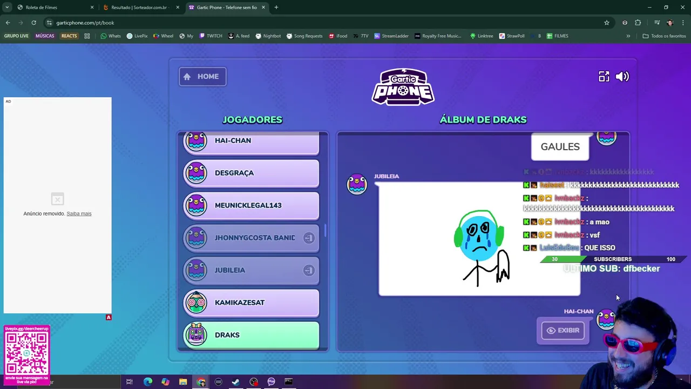The height and width of the screenshot is (389, 691).
Task: Open the tab search dropdown arrow
Action: tap(7, 8)
